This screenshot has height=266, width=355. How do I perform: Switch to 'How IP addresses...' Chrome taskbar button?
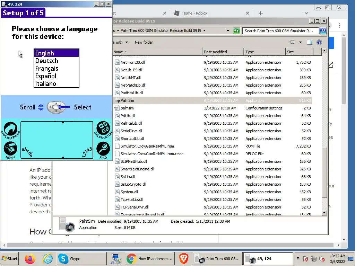tap(150, 258)
